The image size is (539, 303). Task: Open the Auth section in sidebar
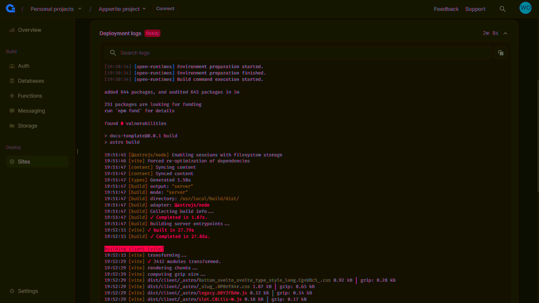[12, 66]
